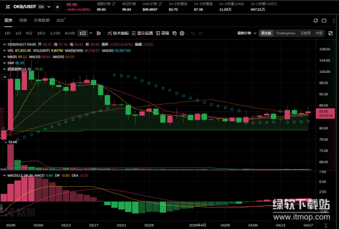Viewport: 339px width, 229px height.
Task: Switch to 动态 tab
Action: [x=60, y=20]
